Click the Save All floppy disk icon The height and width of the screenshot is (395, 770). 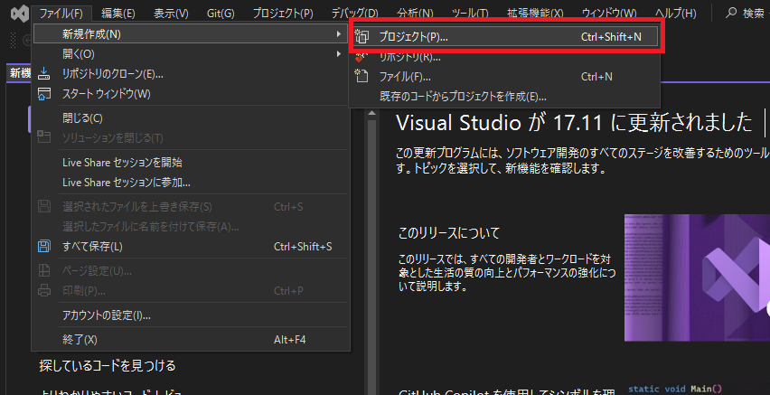tap(44, 247)
